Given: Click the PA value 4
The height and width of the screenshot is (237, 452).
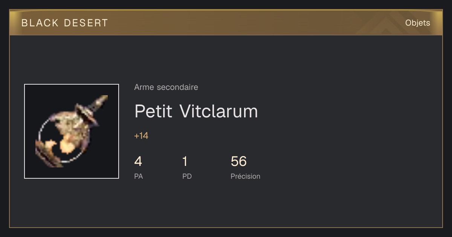Looking at the screenshot, I should click(x=138, y=162).
